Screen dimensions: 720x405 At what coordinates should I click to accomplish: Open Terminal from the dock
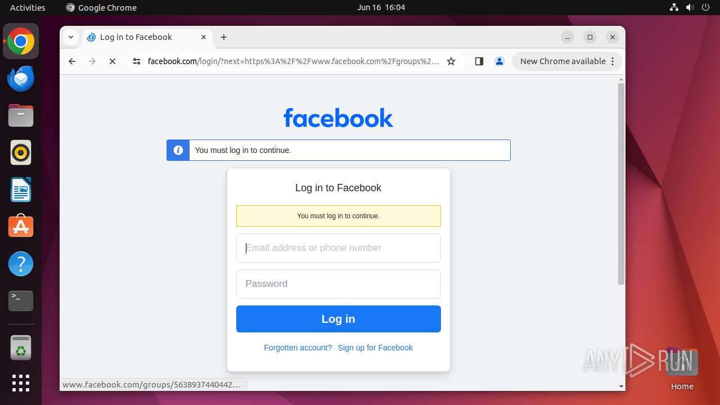tap(21, 301)
